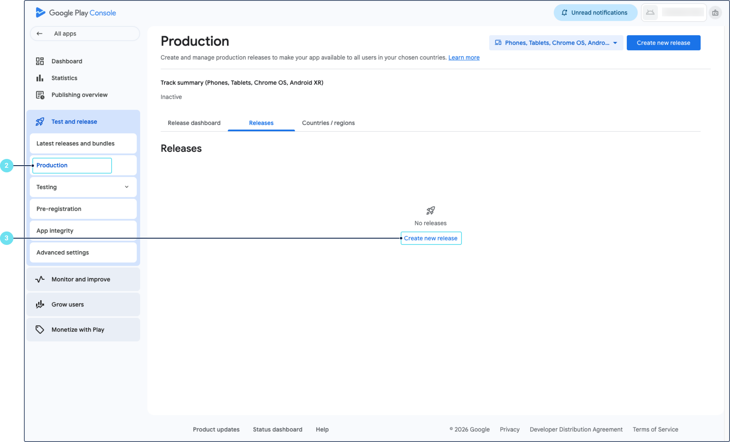Expand the Monitor and improve section
The image size is (730, 442).
[x=83, y=279]
